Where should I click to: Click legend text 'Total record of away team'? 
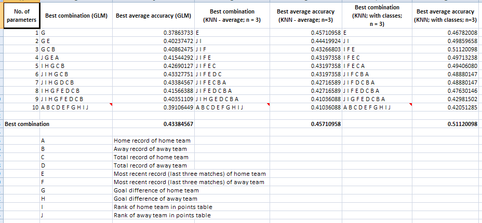click(x=150, y=165)
